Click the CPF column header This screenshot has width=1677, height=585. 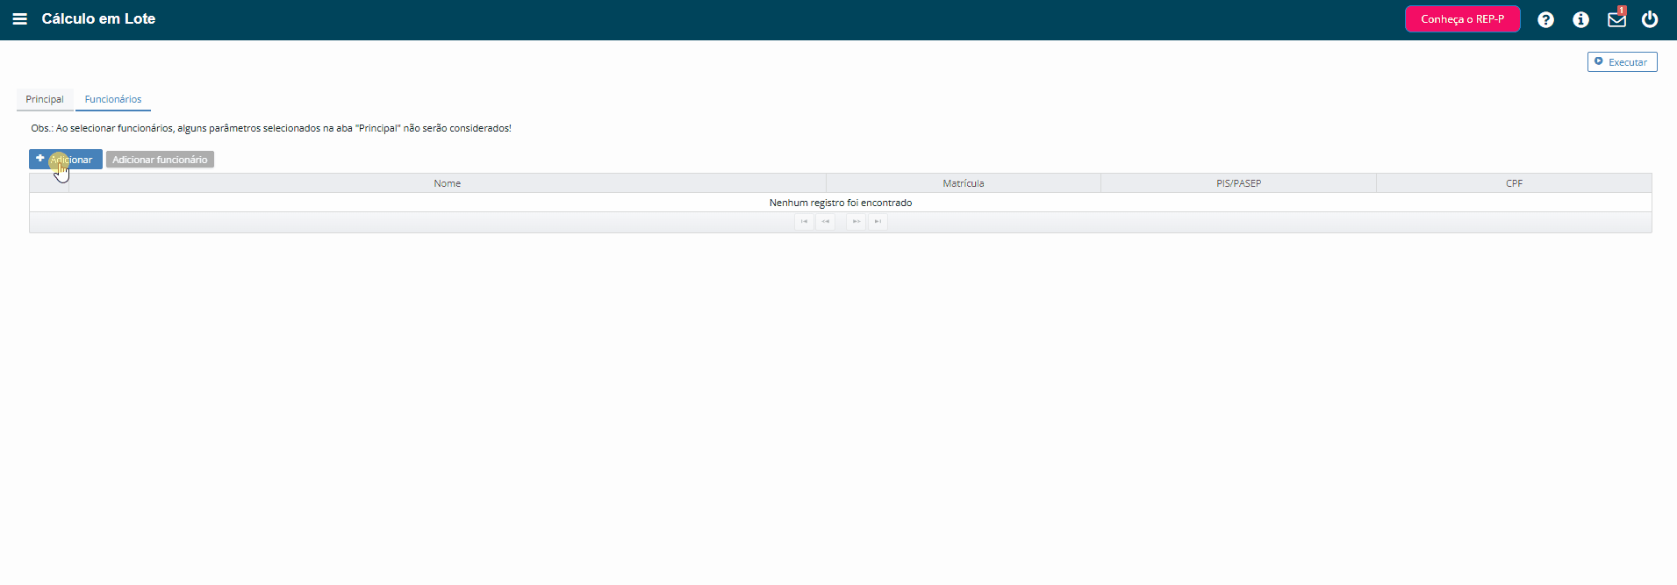click(x=1514, y=183)
